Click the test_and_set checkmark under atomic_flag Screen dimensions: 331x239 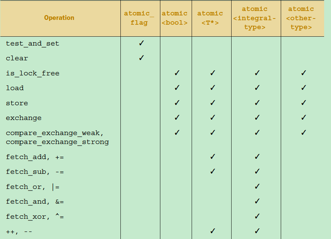coord(141,43)
